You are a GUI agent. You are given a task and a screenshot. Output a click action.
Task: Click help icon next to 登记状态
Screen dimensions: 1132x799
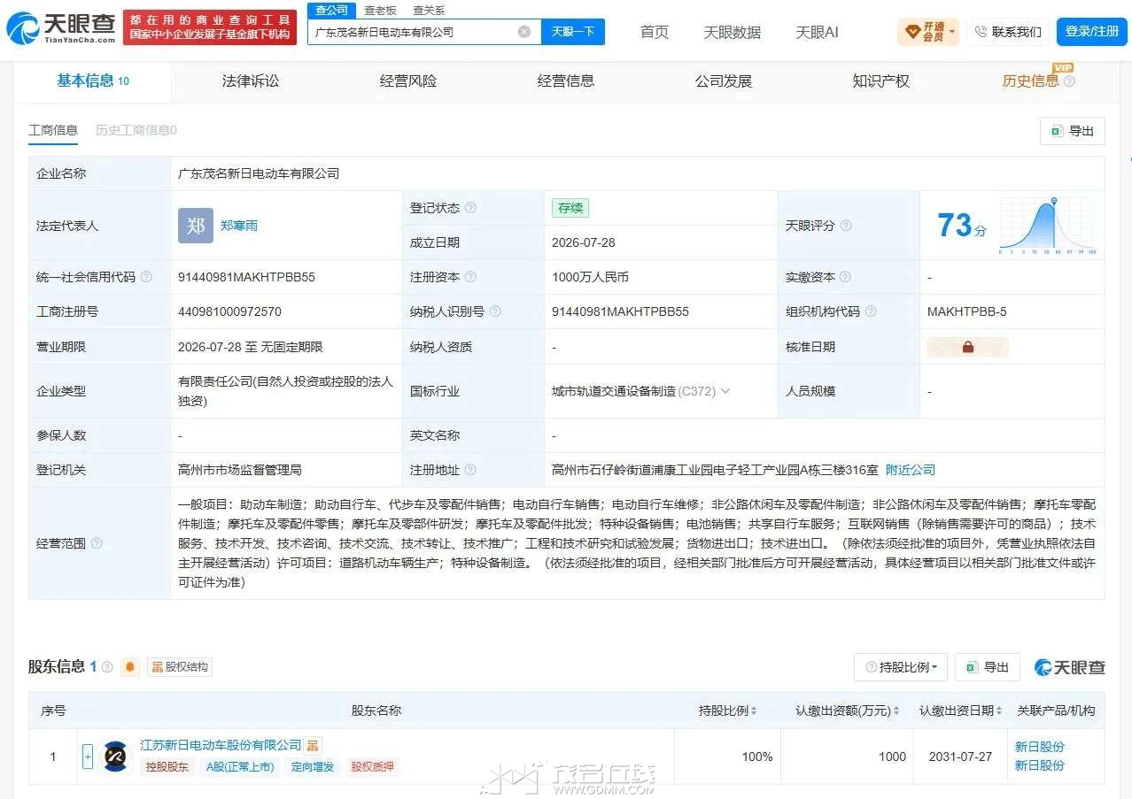point(470,208)
